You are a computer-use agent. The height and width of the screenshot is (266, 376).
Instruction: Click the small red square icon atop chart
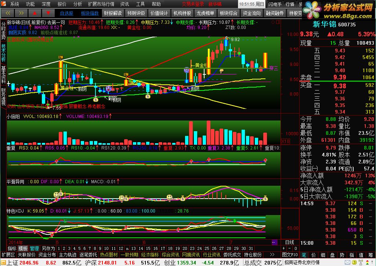click(278, 22)
